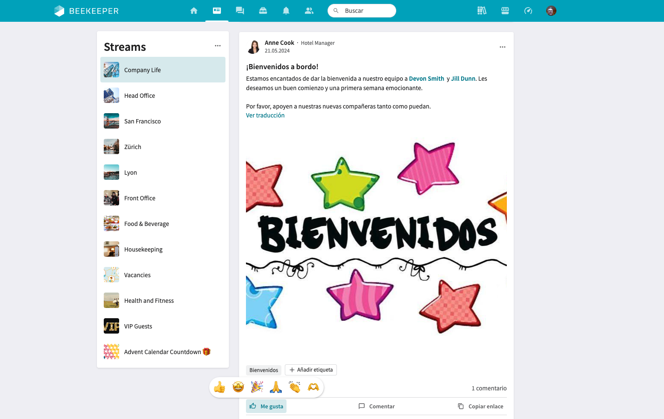Toggle the Me gusta like button
Viewport: 664px width, 419px height.
pos(266,406)
